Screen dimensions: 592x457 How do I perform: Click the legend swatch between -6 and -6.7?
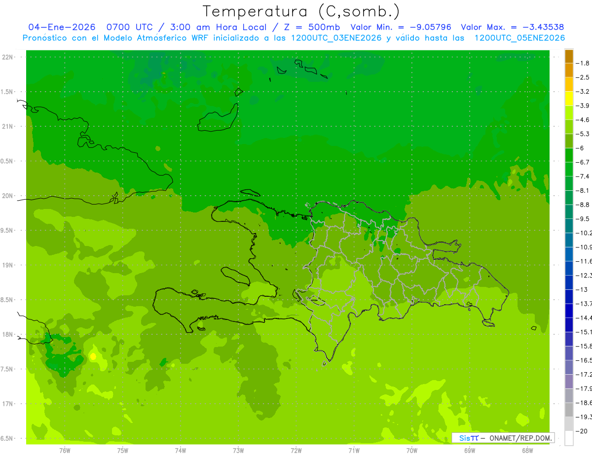coord(569,155)
